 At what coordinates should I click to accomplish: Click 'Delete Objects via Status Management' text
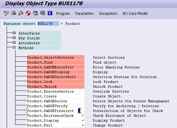(x=131, y=101)
